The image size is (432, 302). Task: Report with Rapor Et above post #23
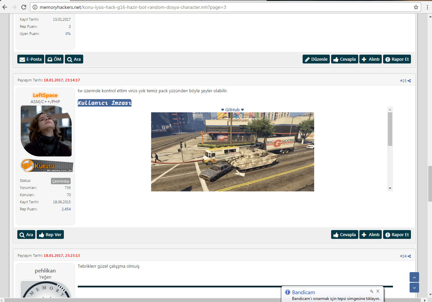397,59
